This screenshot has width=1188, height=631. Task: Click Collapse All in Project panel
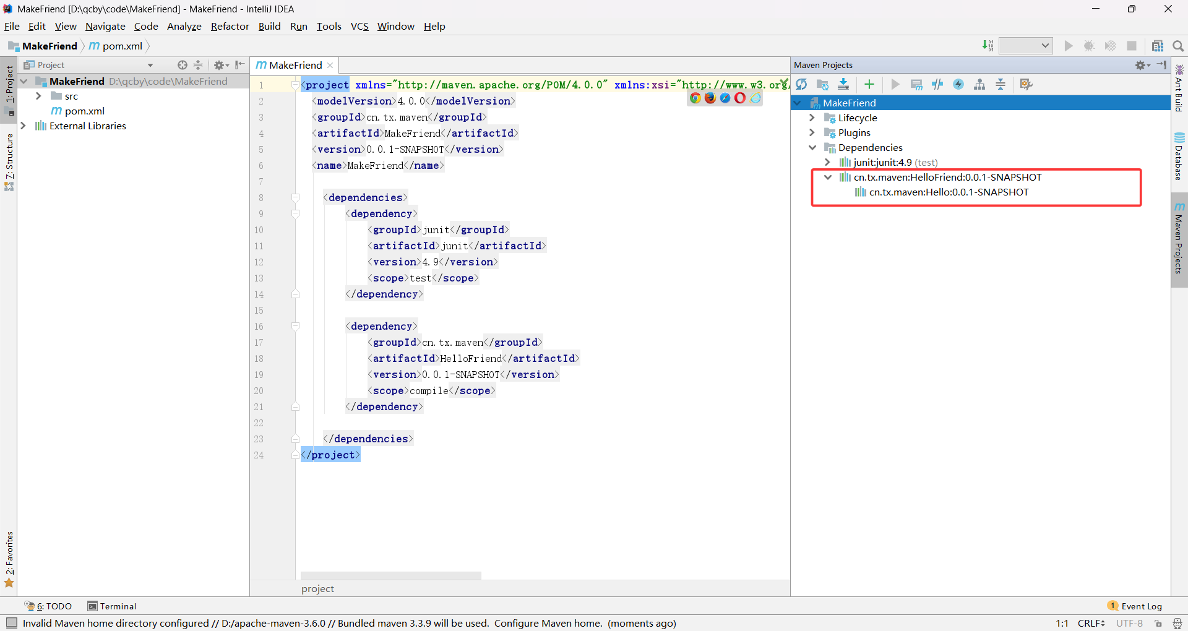pyautogui.click(x=198, y=65)
